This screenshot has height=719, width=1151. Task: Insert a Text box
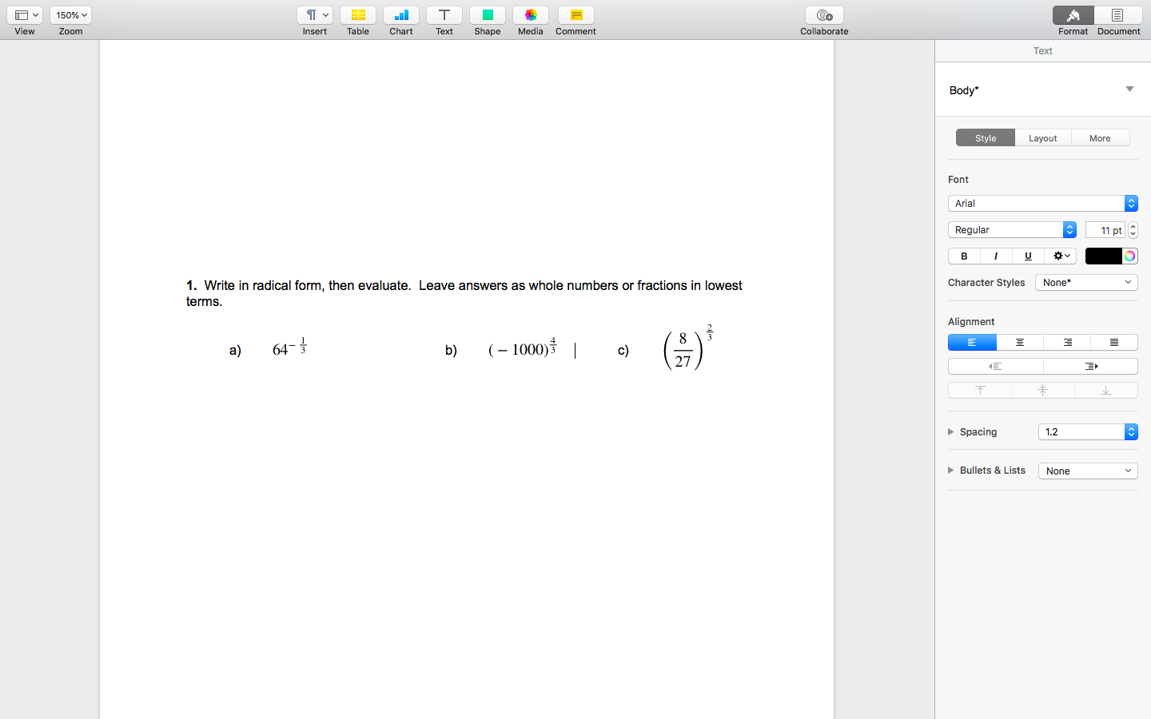pos(444,20)
